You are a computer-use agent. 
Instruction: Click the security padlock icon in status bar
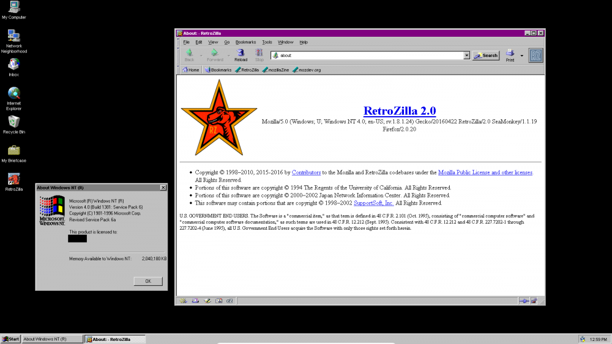pyautogui.click(x=534, y=301)
